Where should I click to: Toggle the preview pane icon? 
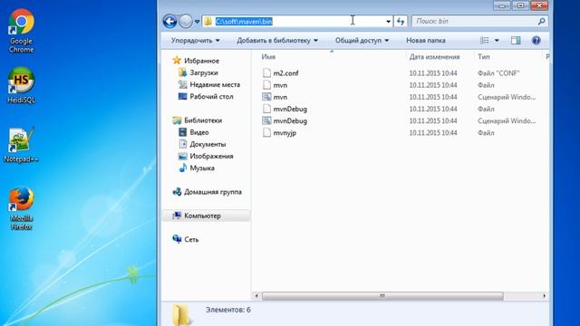516,40
